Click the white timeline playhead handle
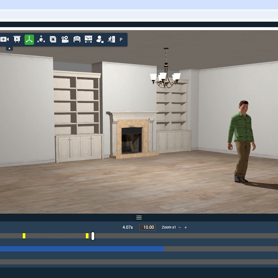Viewport: 278px width, 278px height. tap(93, 236)
